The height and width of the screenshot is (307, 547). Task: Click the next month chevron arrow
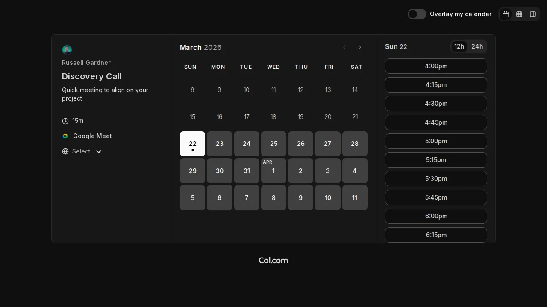pos(360,47)
